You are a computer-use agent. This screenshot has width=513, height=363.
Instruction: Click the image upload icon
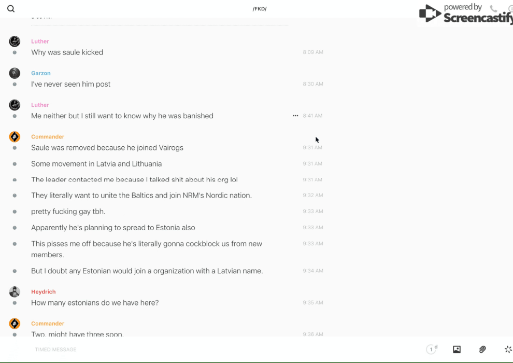[x=457, y=350]
